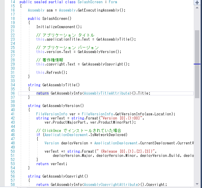Image resolution: width=202 pixels, height=188 pixels.
Task: Click the string " (Release {0}.{1}.{2}.{3})"
Action: (125, 152)
